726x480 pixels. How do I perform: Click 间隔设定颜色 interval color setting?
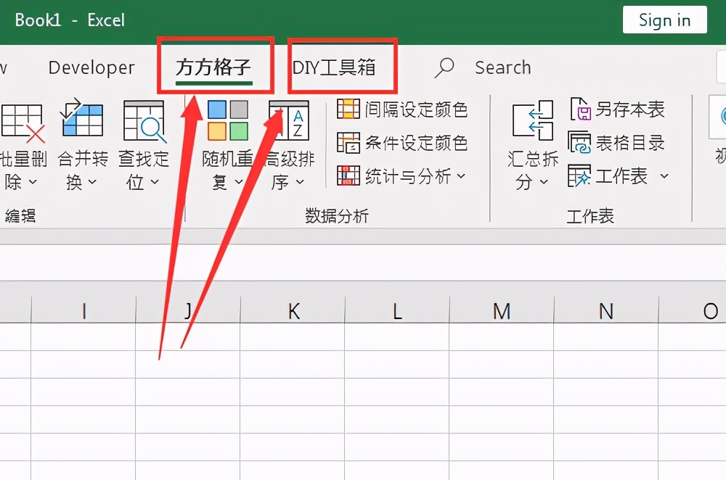click(404, 109)
